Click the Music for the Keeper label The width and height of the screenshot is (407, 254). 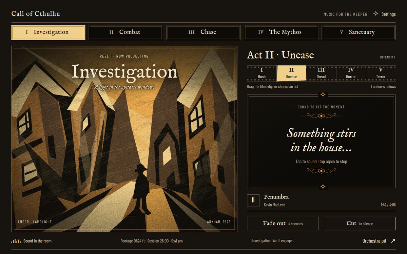coord(345,14)
